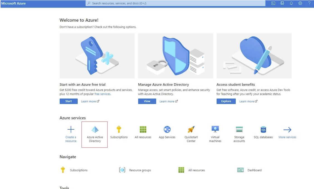Viewport: 314px width, 189px height.
Task: Open Learn more link beside the Start button
Action: pos(90,101)
